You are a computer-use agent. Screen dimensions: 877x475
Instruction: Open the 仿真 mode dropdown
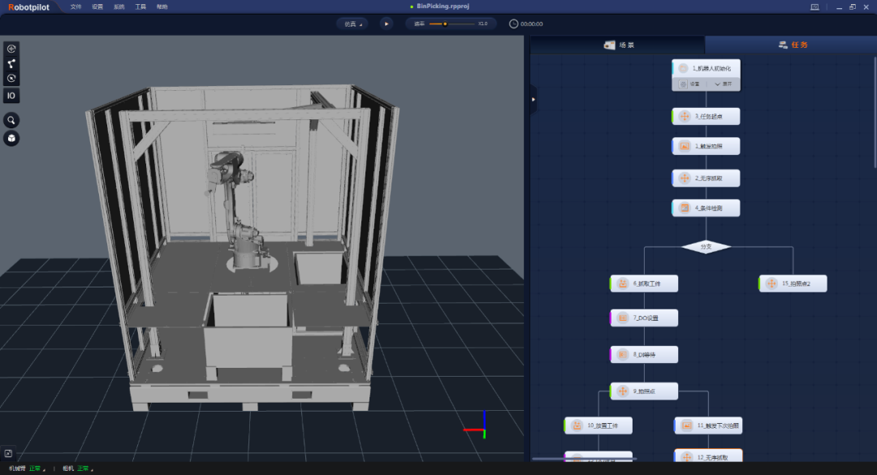point(352,24)
